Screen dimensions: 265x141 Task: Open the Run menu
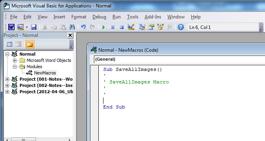tap(116, 17)
